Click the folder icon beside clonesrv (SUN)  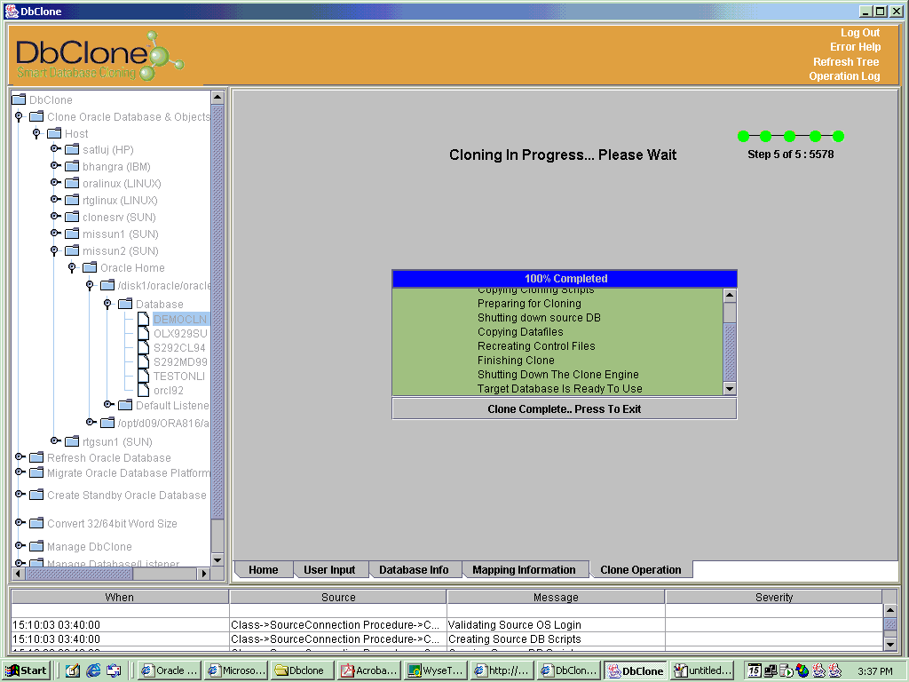72,217
